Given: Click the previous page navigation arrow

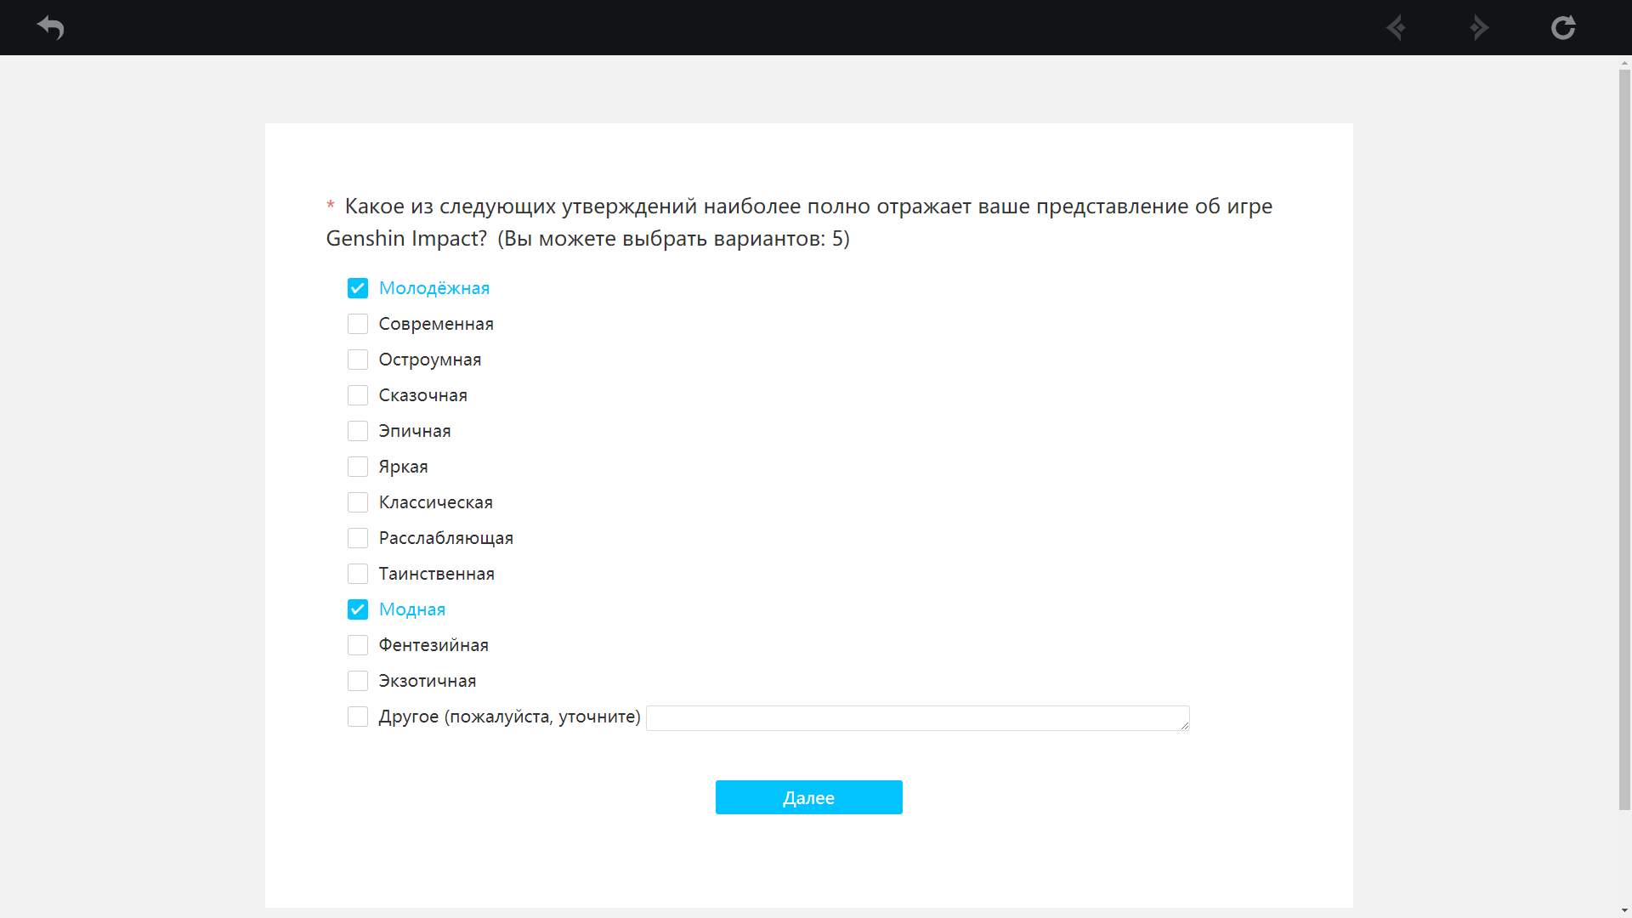Looking at the screenshot, I should click(x=1396, y=27).
